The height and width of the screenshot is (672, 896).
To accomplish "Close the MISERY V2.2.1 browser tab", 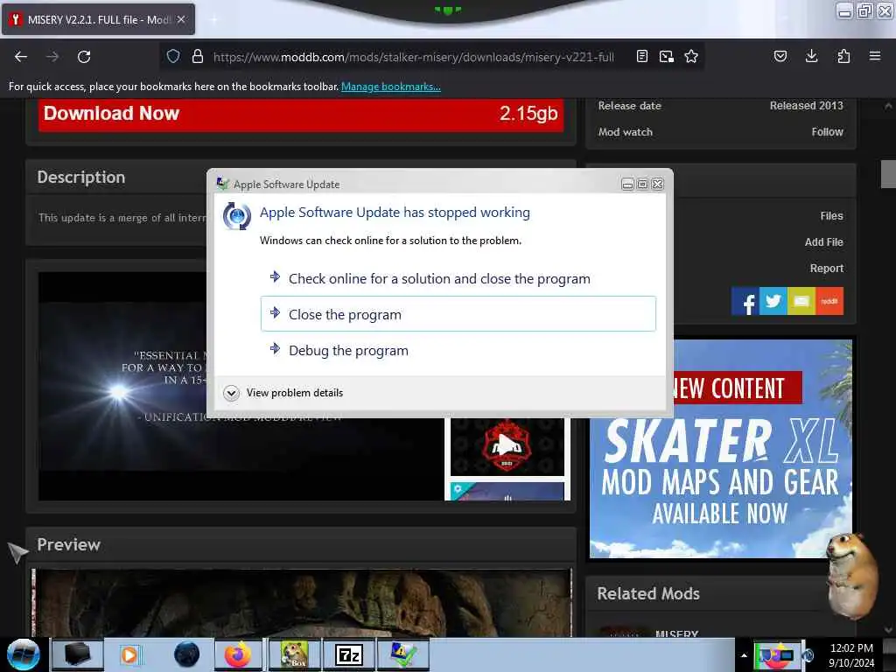I will (180, 19).
